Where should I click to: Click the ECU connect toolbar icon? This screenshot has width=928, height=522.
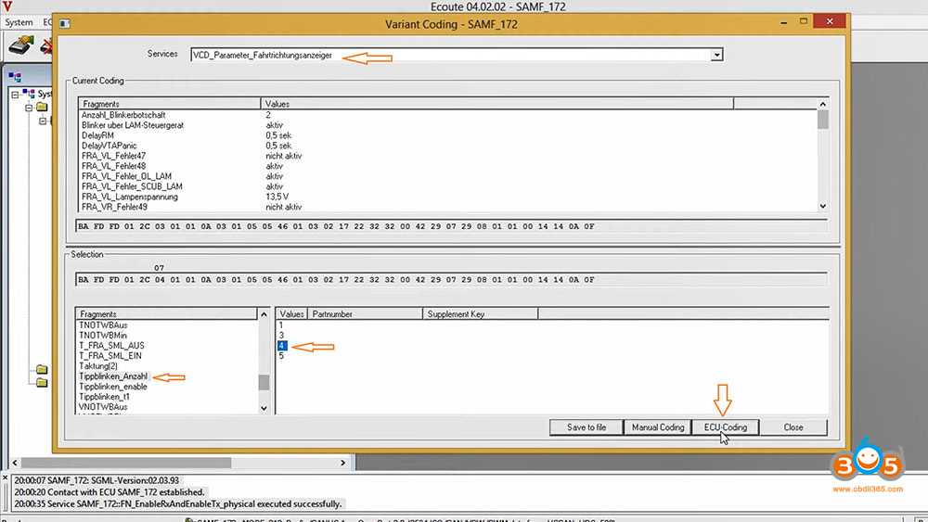[x=21, y=44]
